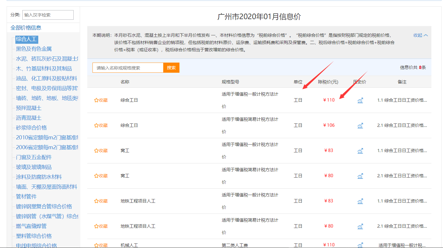443x248 pixels.
Task: Open 墙砖、地砖、地板、地毯类 category
Action: (47, 98)
